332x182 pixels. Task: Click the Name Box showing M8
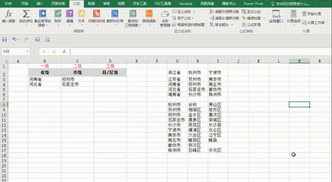click(x=14, y=51)
